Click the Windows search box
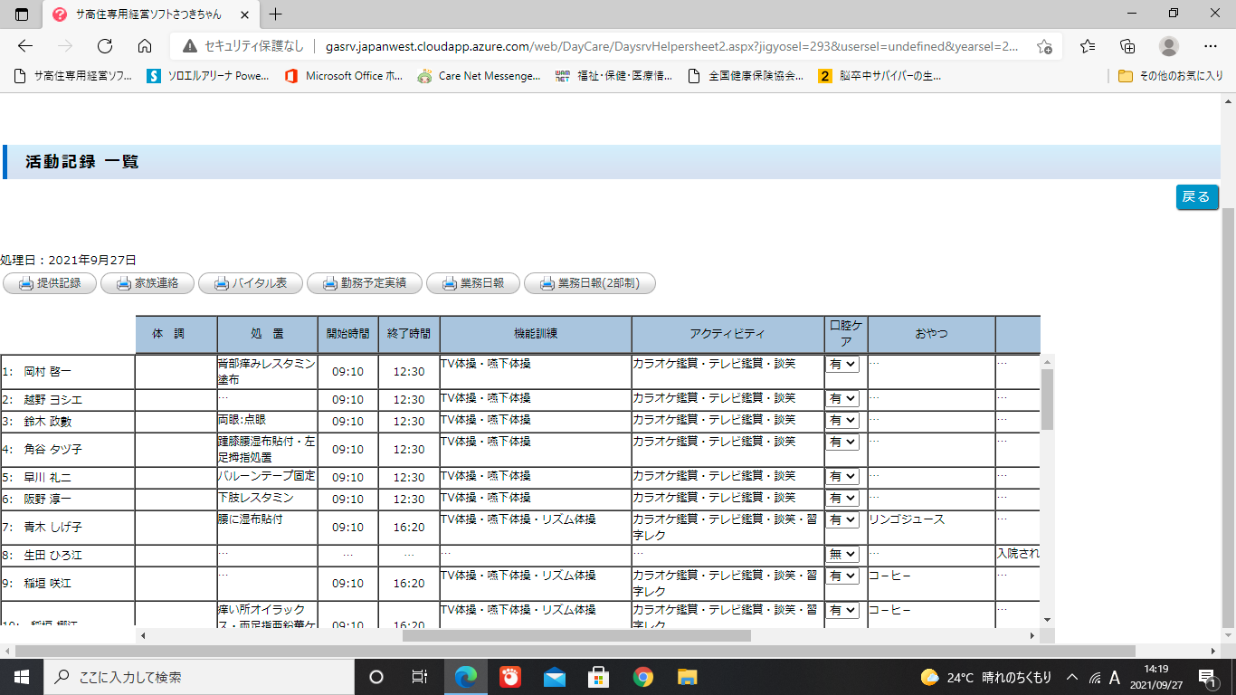The width and height of the screenshot is (1236, 695). 199,677
